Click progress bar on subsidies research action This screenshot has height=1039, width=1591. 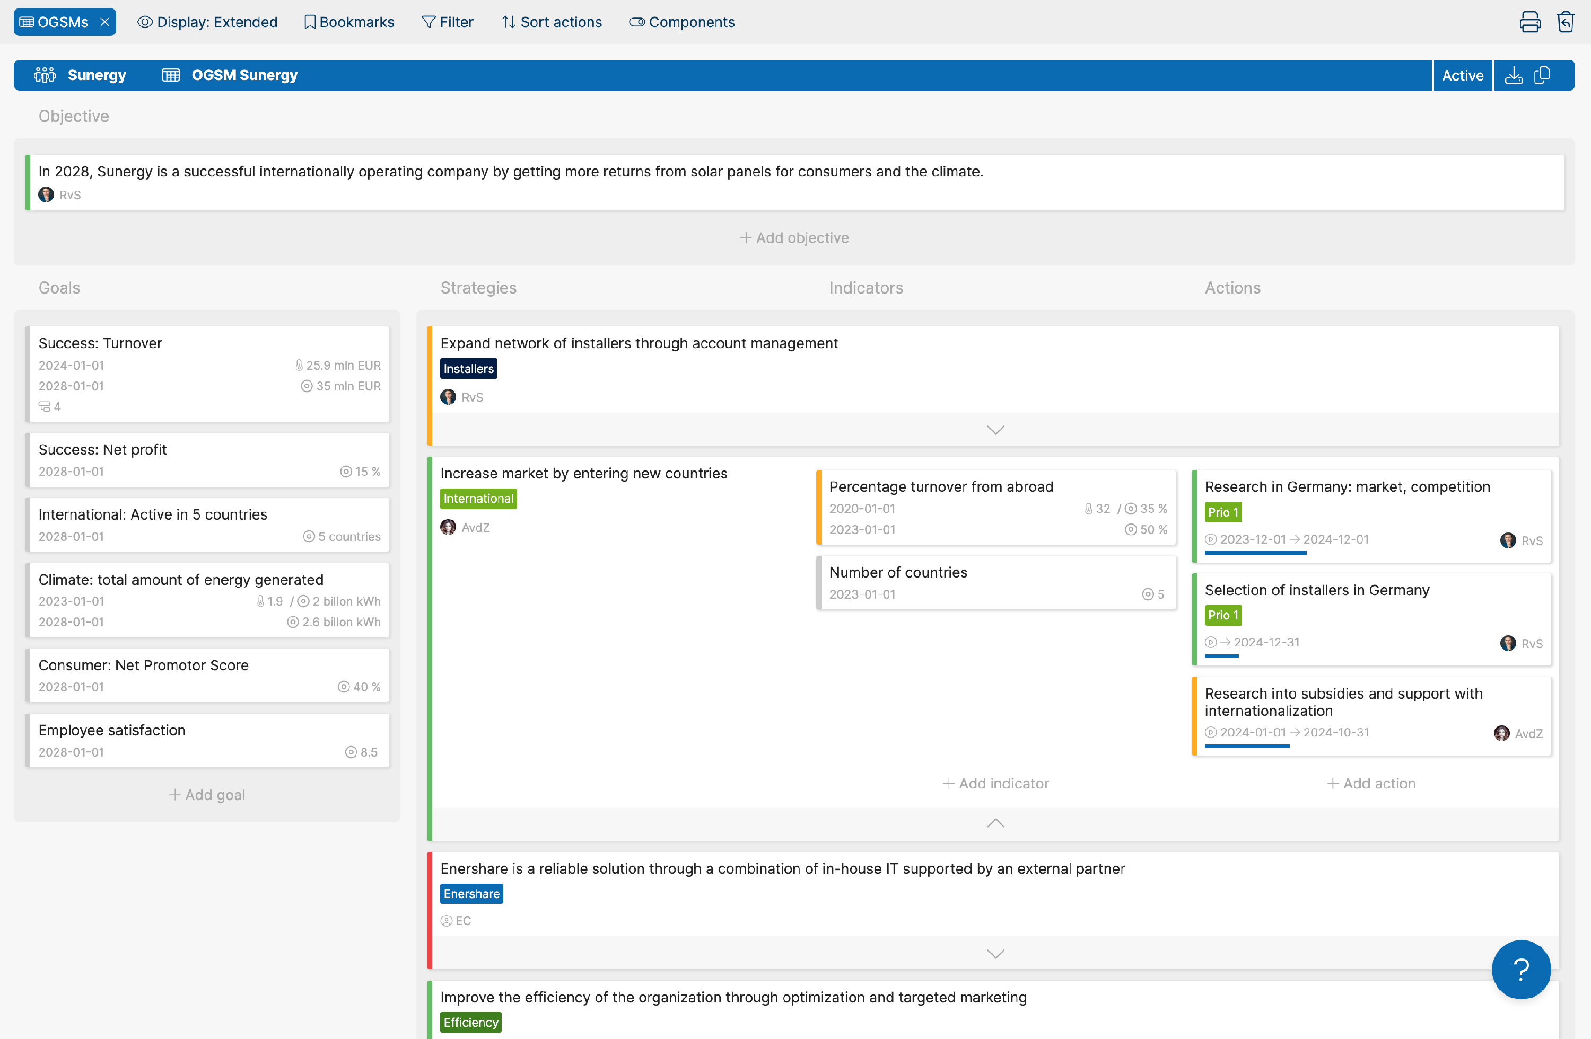pyautogui.click(x=1247, y=747)
